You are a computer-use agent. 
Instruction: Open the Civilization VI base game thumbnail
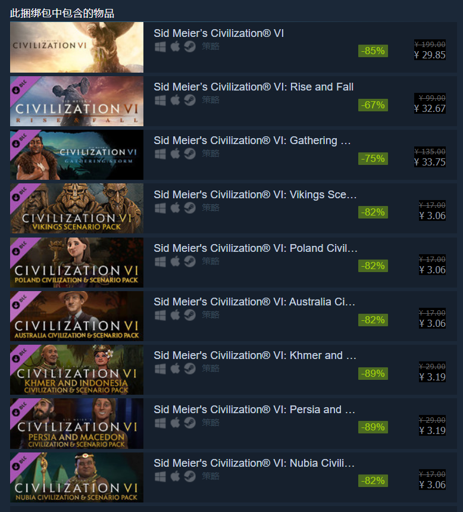77,48
